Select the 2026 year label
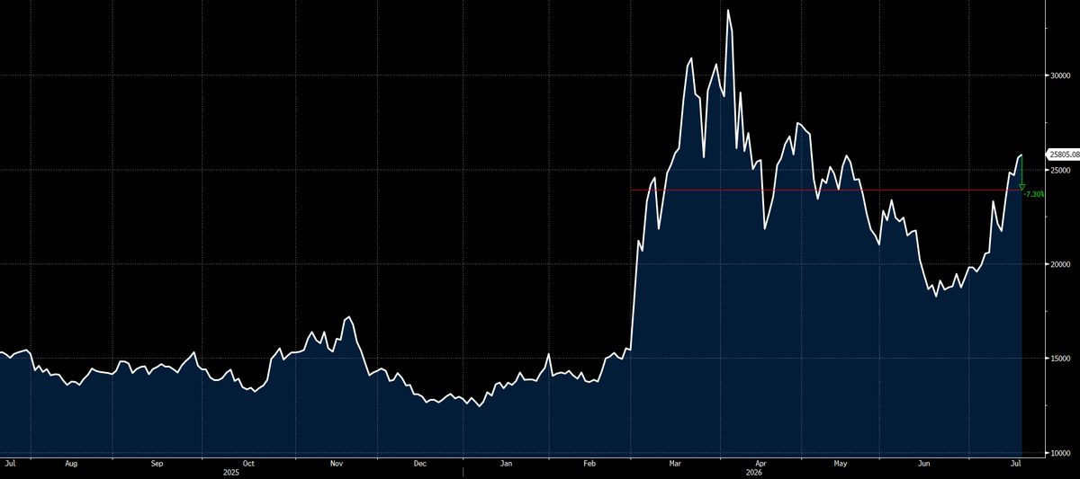This screenshot has height=479, width=1080. click(753, 472)
